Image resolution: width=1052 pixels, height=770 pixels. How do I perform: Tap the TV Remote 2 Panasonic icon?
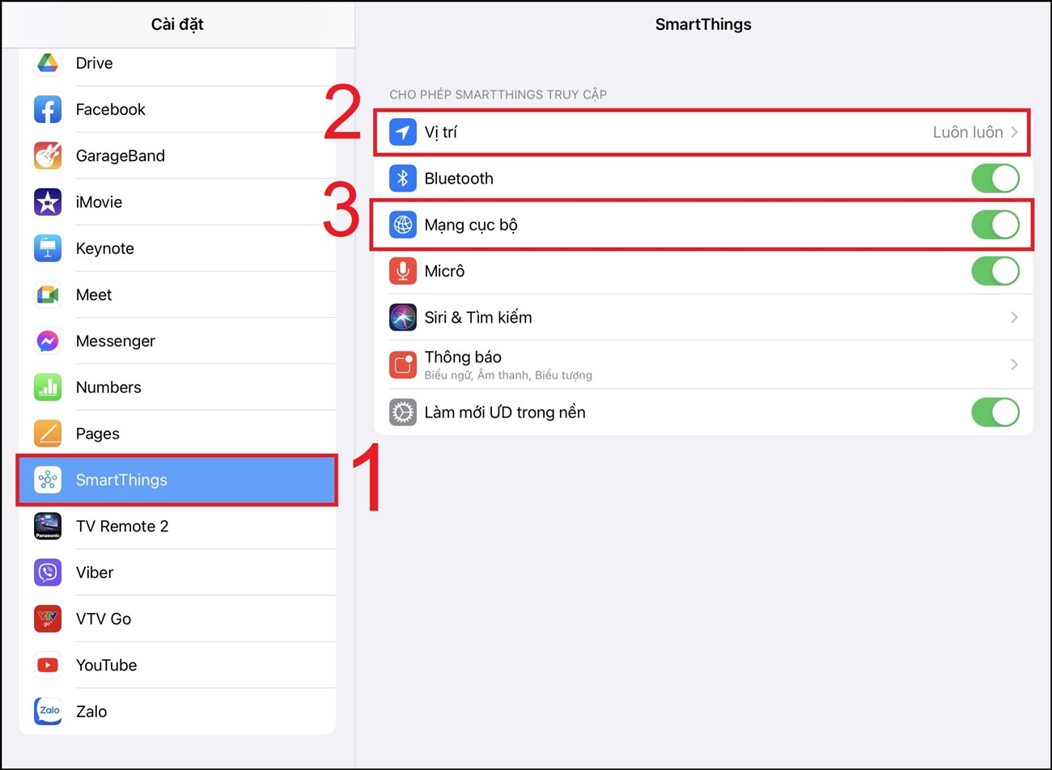(x=48, y=527)
